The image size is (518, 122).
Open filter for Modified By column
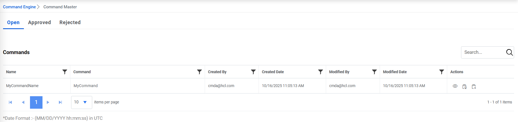point(374,72)
